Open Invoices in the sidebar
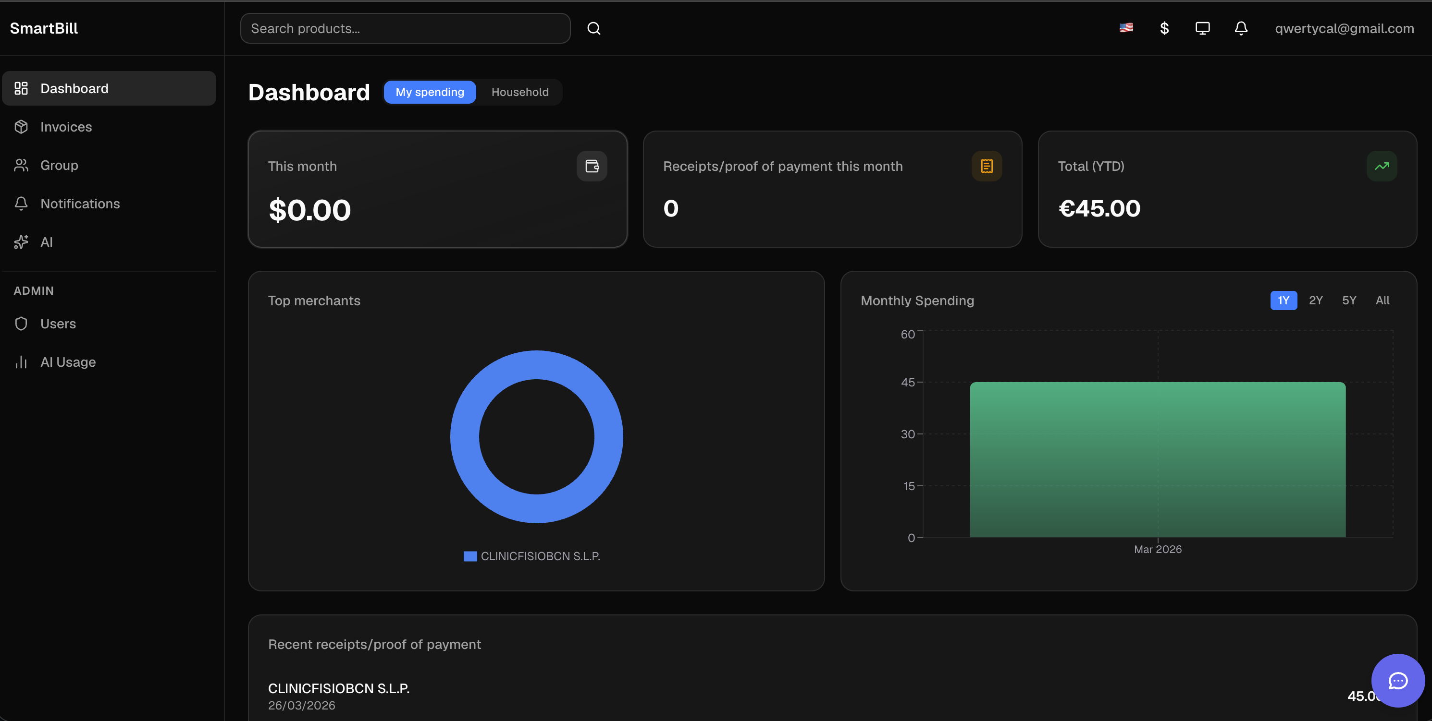Viewport: 1432px width, 721px height. point(109,127)
